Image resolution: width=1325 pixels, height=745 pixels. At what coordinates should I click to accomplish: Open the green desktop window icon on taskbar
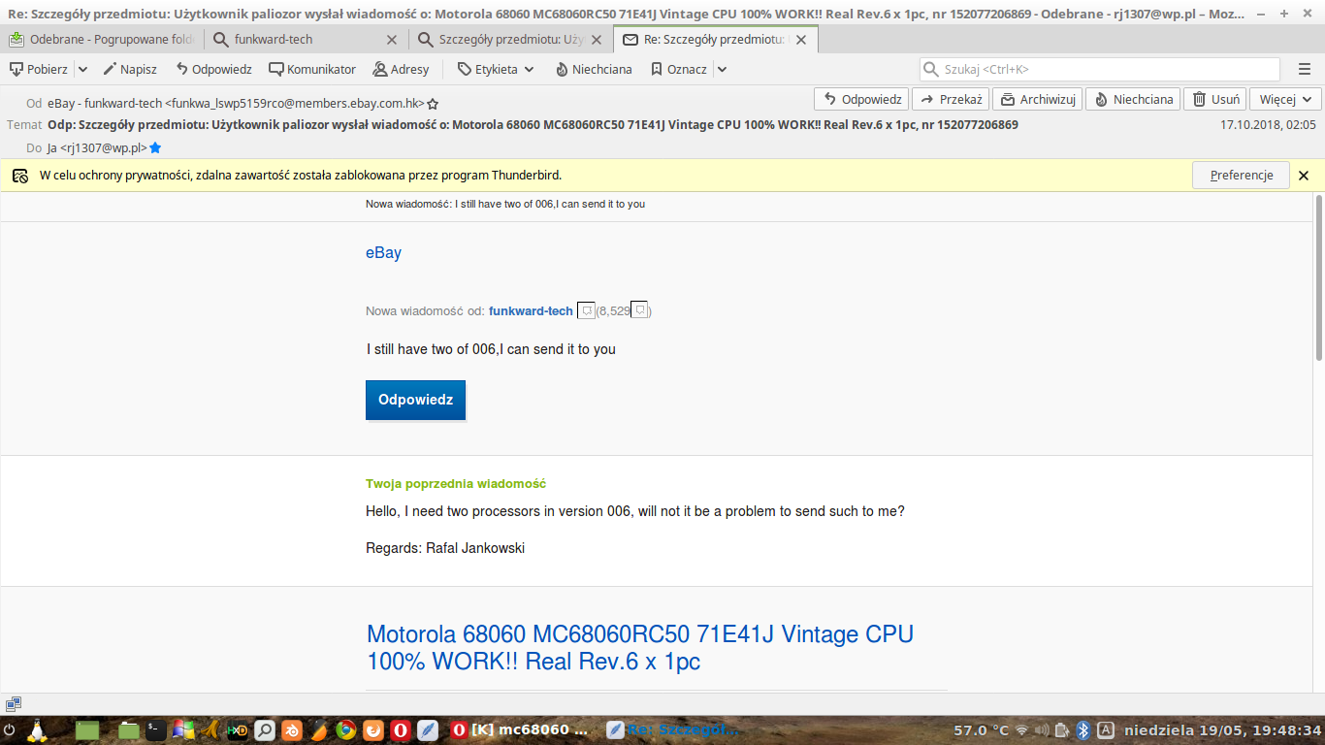pos(87,730)
